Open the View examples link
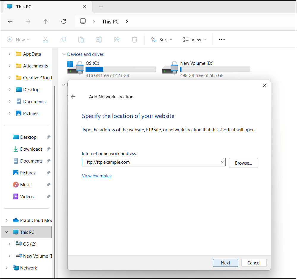This screenshot has height=279, width=297. 97,176
